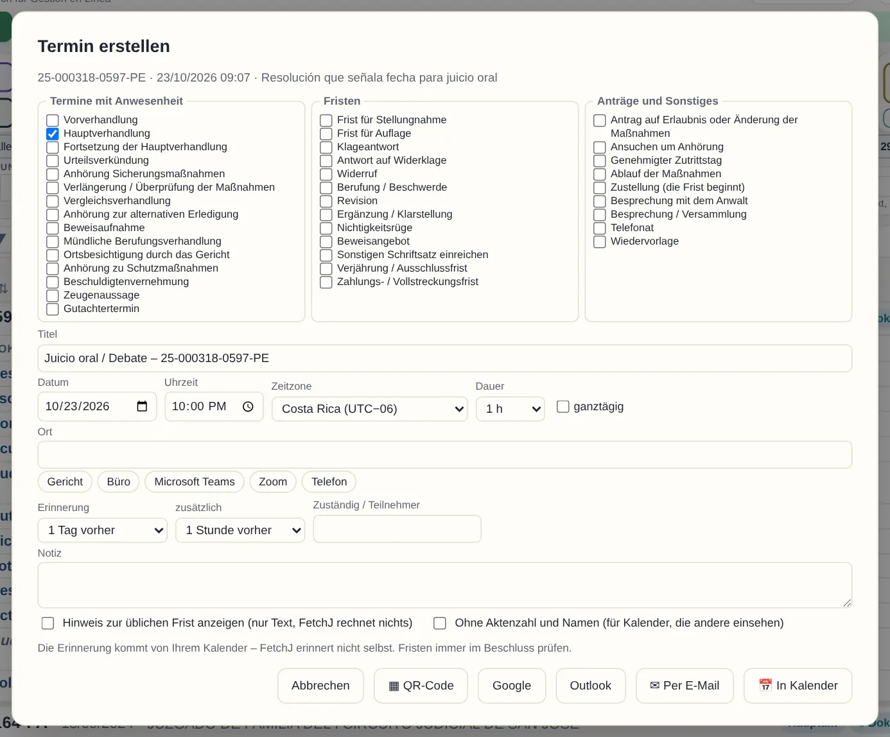Click into the Ort input field
Screen dimensions: 890x737
coord(445,455)
